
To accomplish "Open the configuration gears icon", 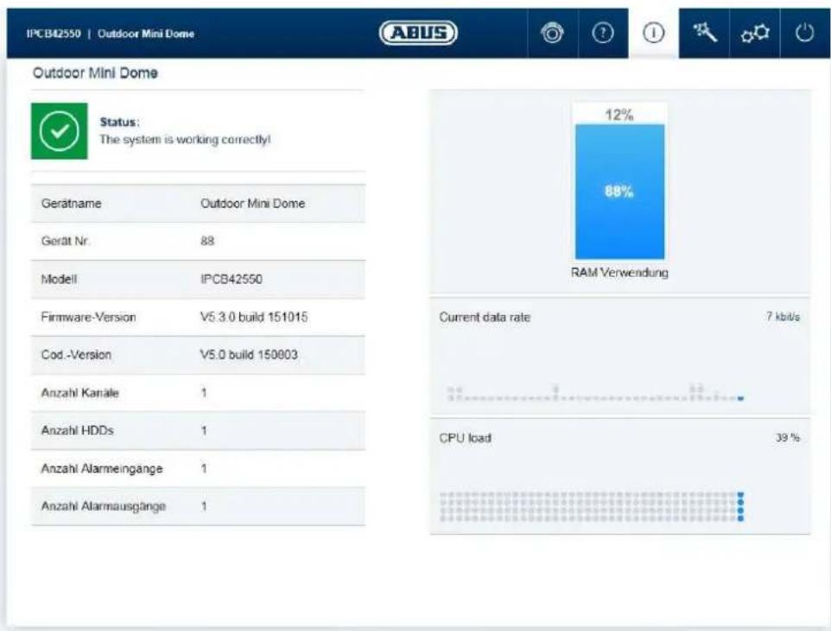I will tap(755, 34).
